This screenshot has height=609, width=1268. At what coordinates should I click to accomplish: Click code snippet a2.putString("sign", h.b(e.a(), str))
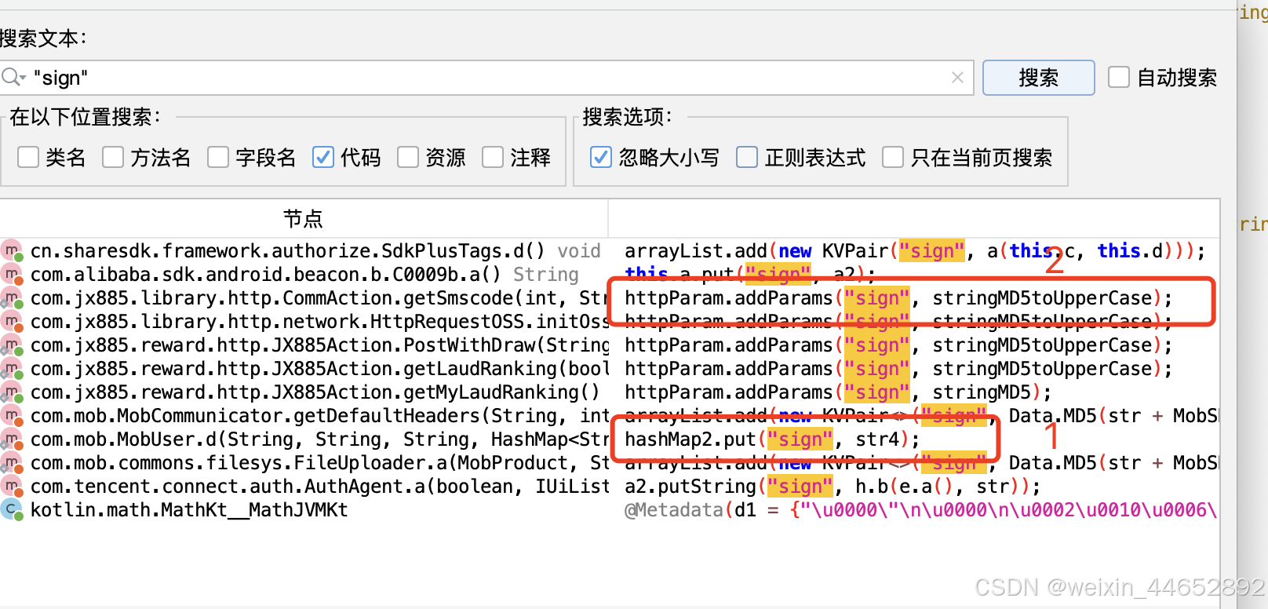(x=833, y=487)
